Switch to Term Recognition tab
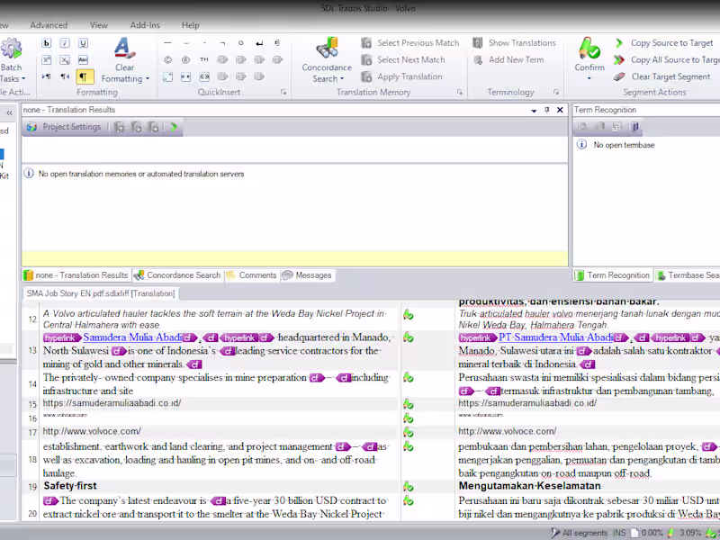Screen dimensions: 720x540 click(x=612, y=275)
